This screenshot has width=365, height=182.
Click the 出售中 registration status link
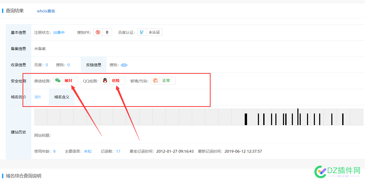tap(59, 33)
